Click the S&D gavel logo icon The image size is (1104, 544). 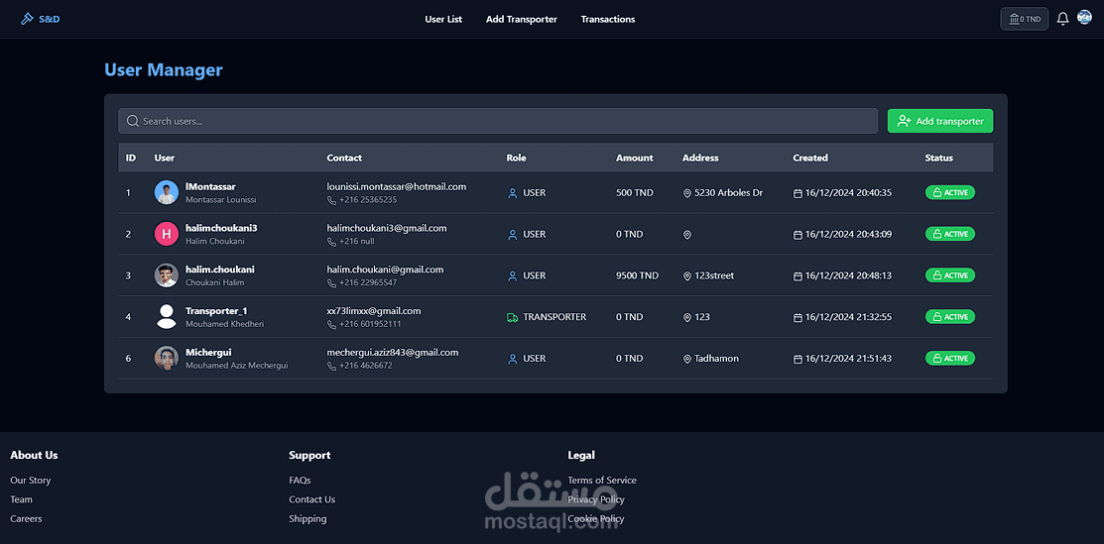tap(28, 19)
